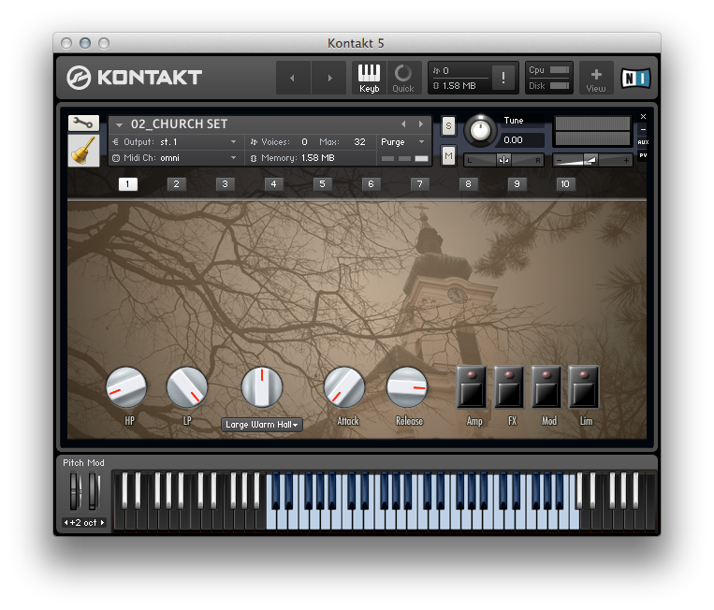Image resolution: width=714 pixels, height=610 pixels.
Task: Mute the instrument with M button
Action: (x=448, y=155)
